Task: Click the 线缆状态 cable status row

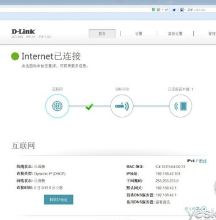Action: click(x=31, y=166)
